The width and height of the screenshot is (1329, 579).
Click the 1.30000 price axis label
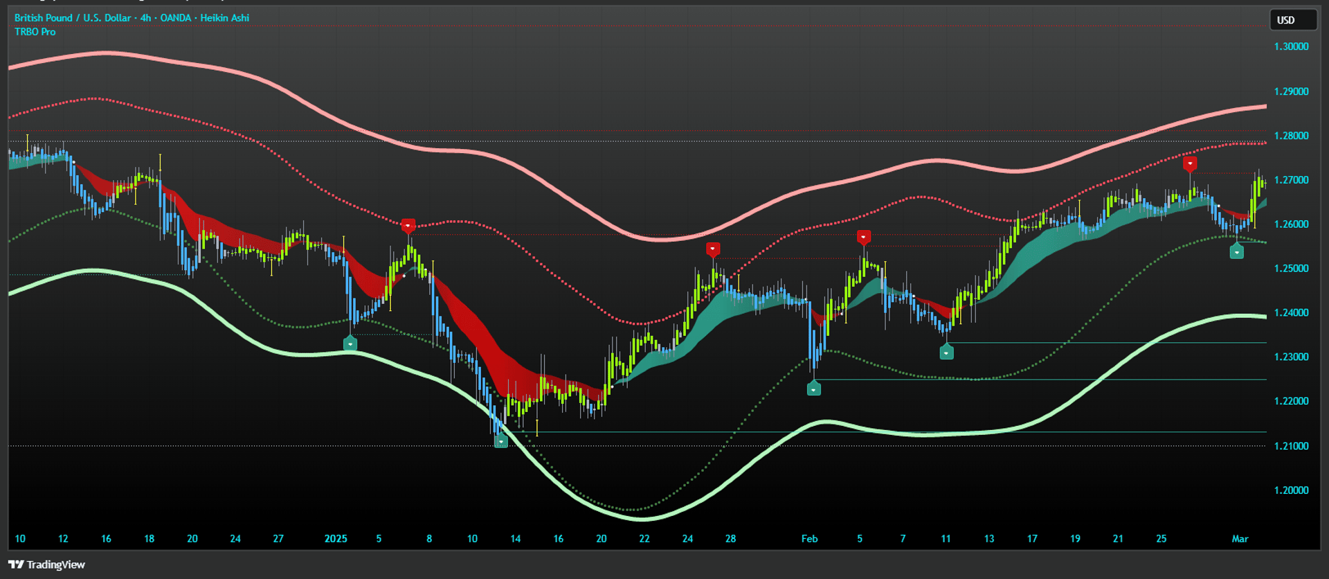pos(1292,46)
